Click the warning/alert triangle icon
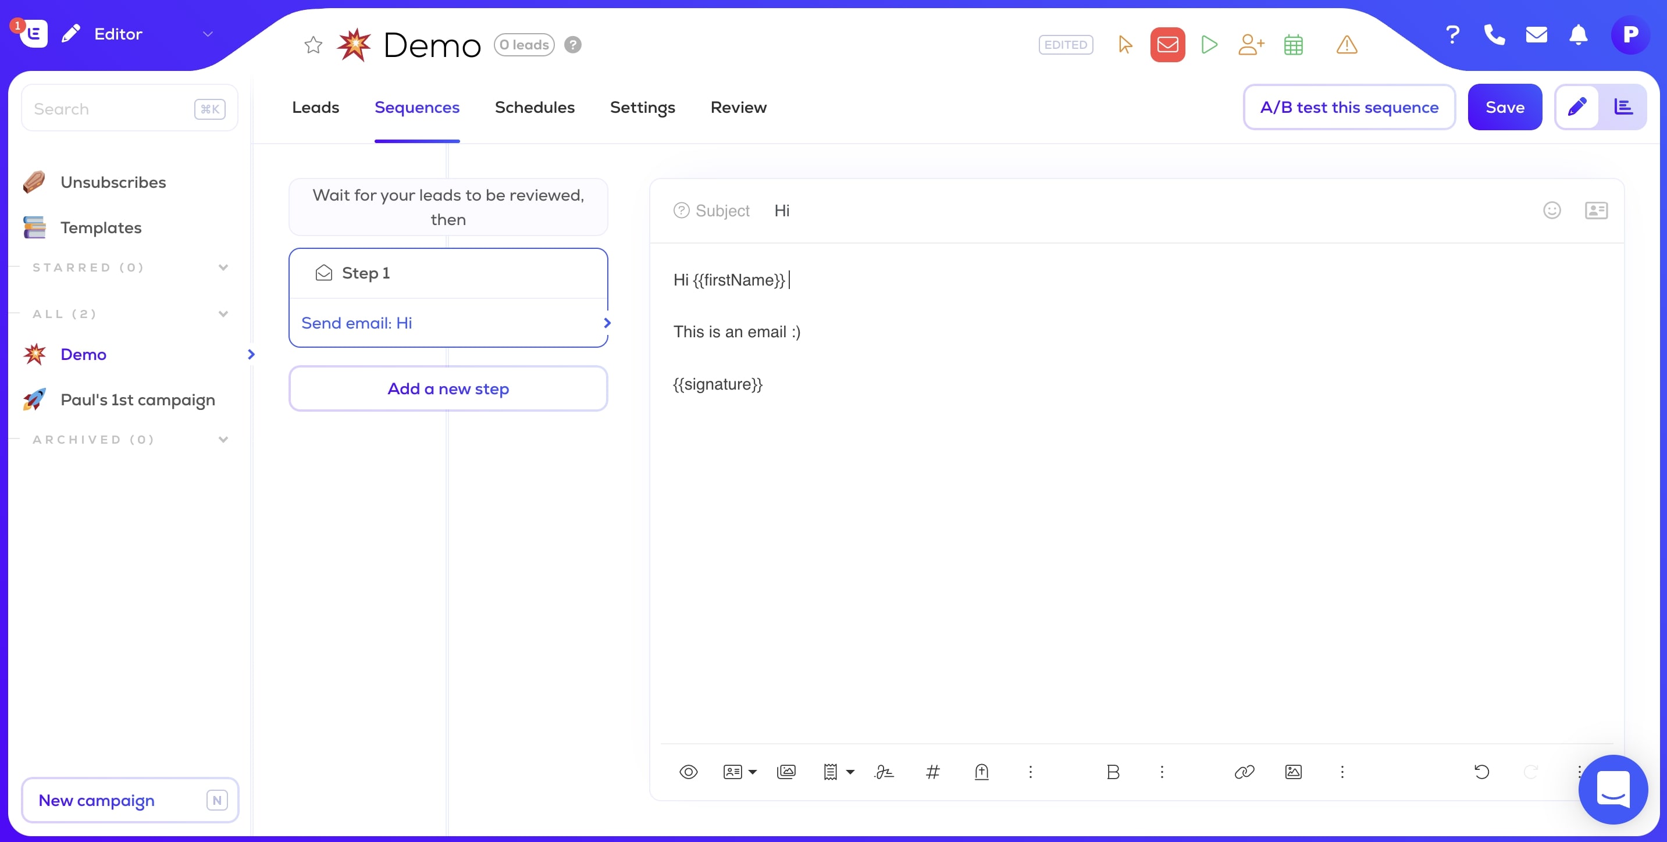1667x842 pixels. 1347,44
